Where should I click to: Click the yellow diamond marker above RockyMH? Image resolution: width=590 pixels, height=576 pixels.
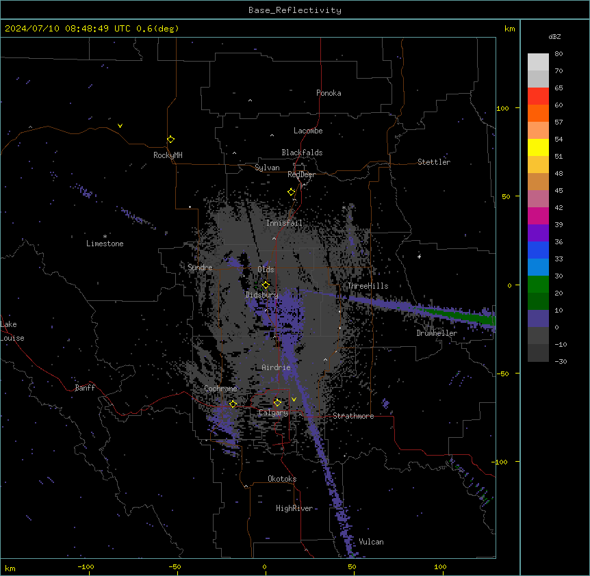171,140
